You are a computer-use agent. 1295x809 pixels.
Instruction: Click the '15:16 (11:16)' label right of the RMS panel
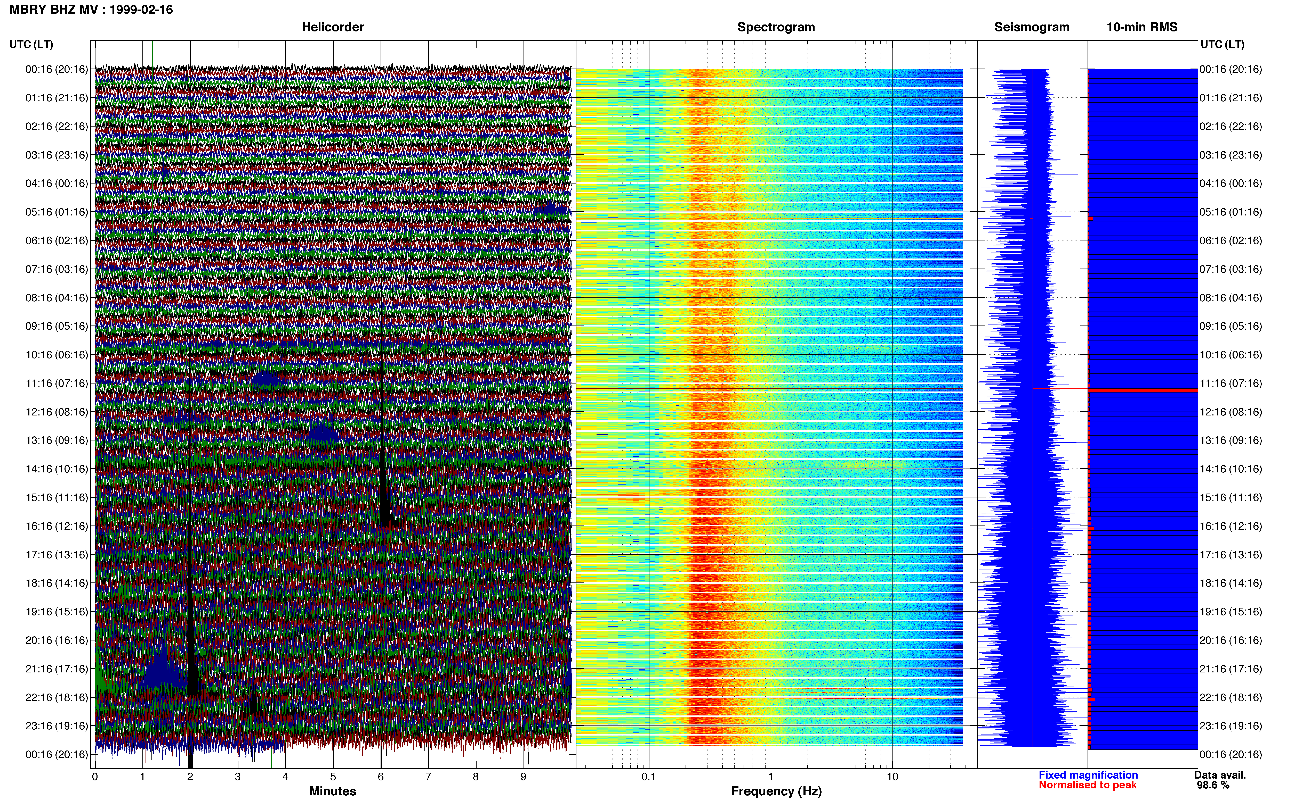1231,498
